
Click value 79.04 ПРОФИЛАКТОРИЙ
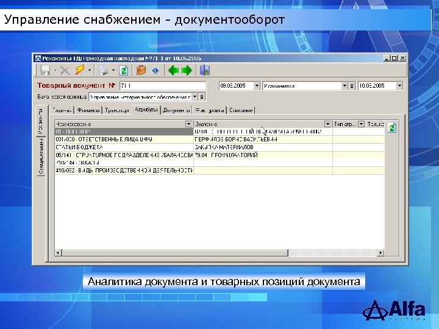tap(226, 155)
